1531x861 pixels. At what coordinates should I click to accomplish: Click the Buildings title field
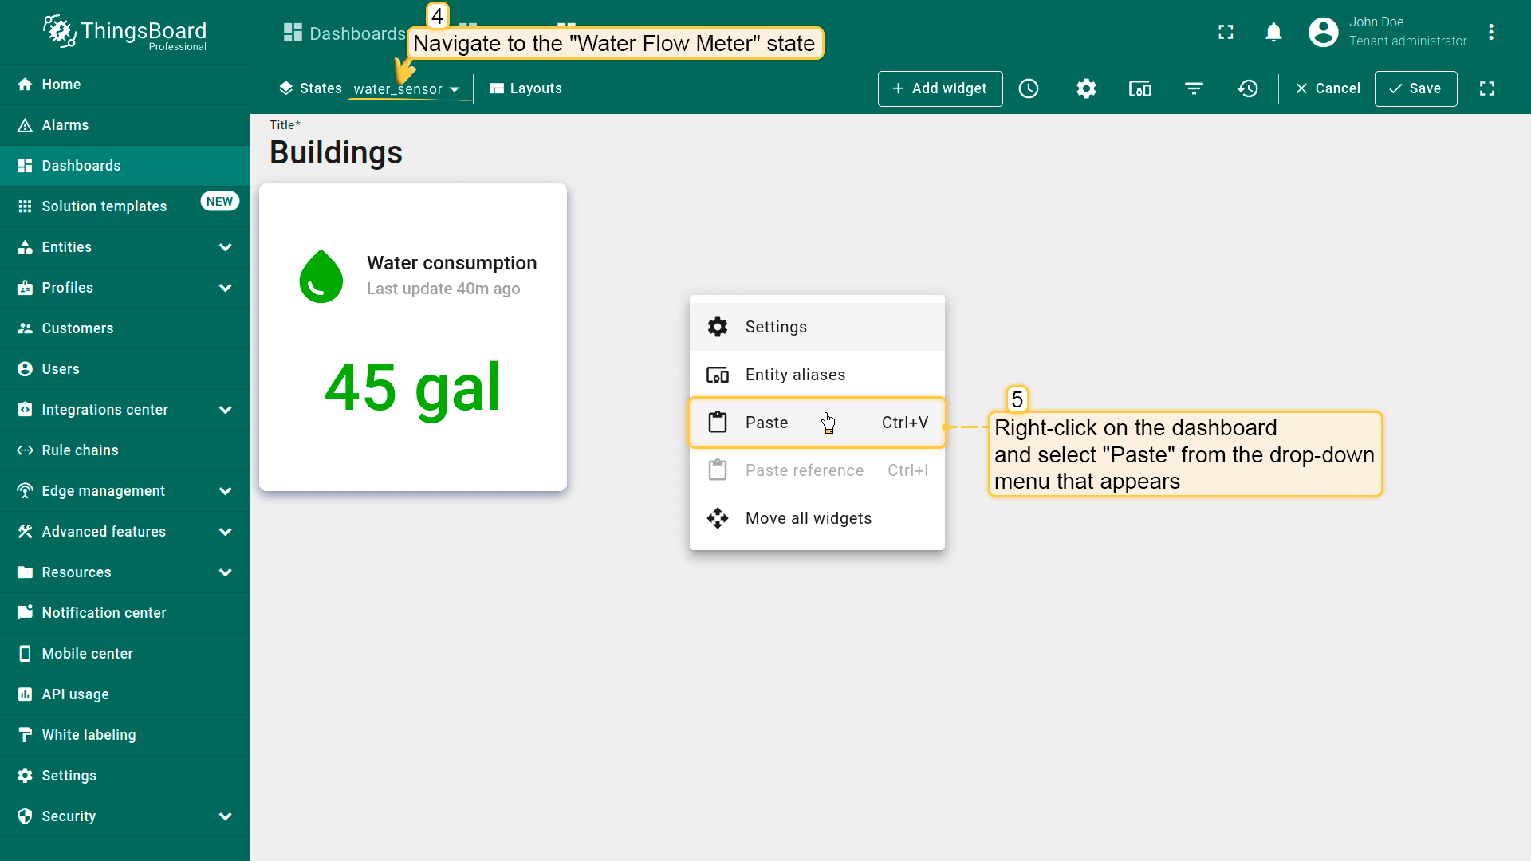336,152
